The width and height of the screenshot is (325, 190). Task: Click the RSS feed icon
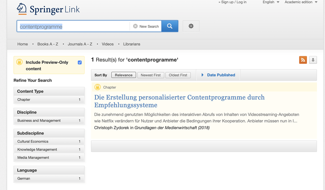303,60
